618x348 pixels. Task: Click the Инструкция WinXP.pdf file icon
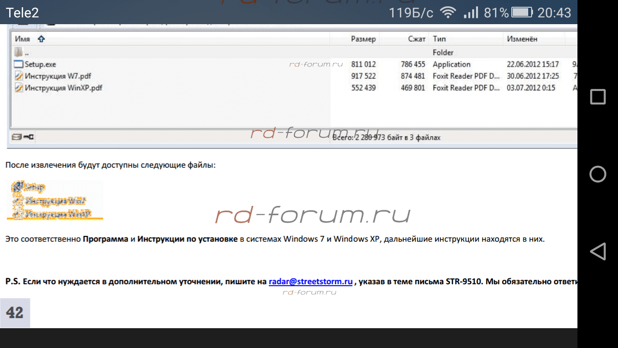tap(19, 88)
